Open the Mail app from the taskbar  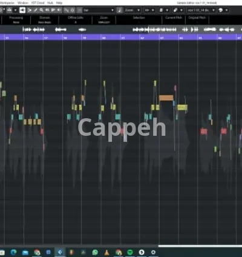(x=25, y=252)
